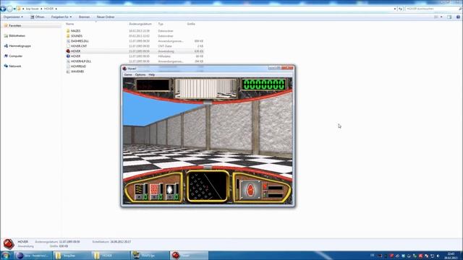Select the HOVER application red icon
Screen dimensions: 463x260
68,51
